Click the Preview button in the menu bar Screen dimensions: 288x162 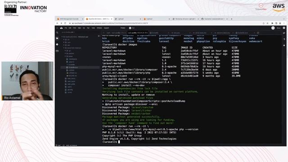coord(123,28)
